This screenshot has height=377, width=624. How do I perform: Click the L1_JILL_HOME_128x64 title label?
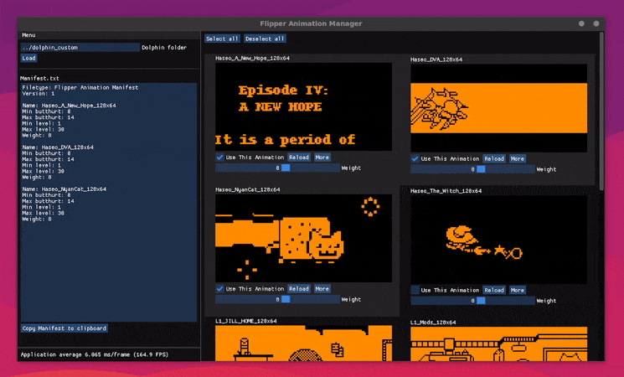[x=246, y=321]
